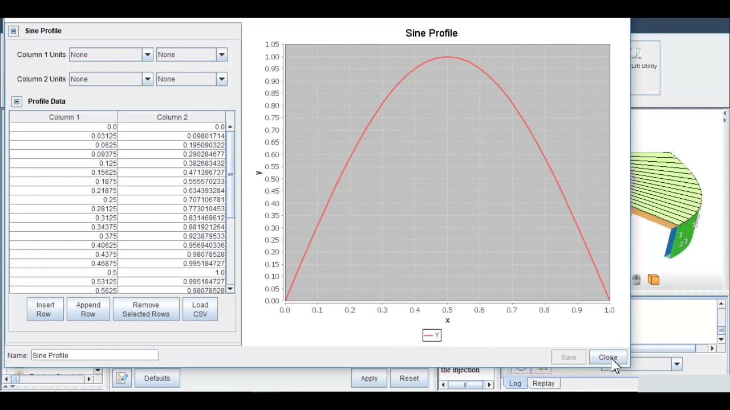Select cell 0.25 in Column 1
Image resolution: width=730 pixels, height=410 pixels.
(64, 200)
